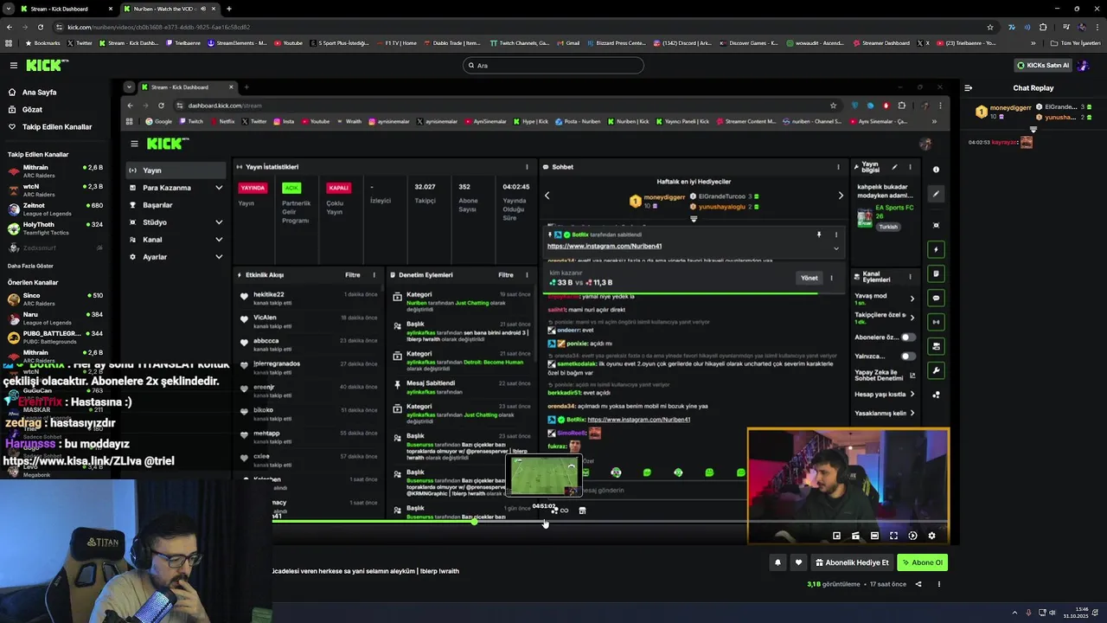Click moneydiggerr in Chat Replay leaderboard
The width and height of the screenshot is (1107, 623).
1010,108
